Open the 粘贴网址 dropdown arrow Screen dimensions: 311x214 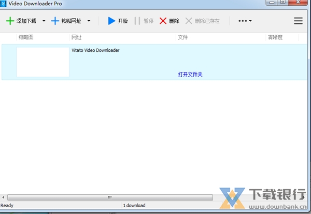point(89,21)
